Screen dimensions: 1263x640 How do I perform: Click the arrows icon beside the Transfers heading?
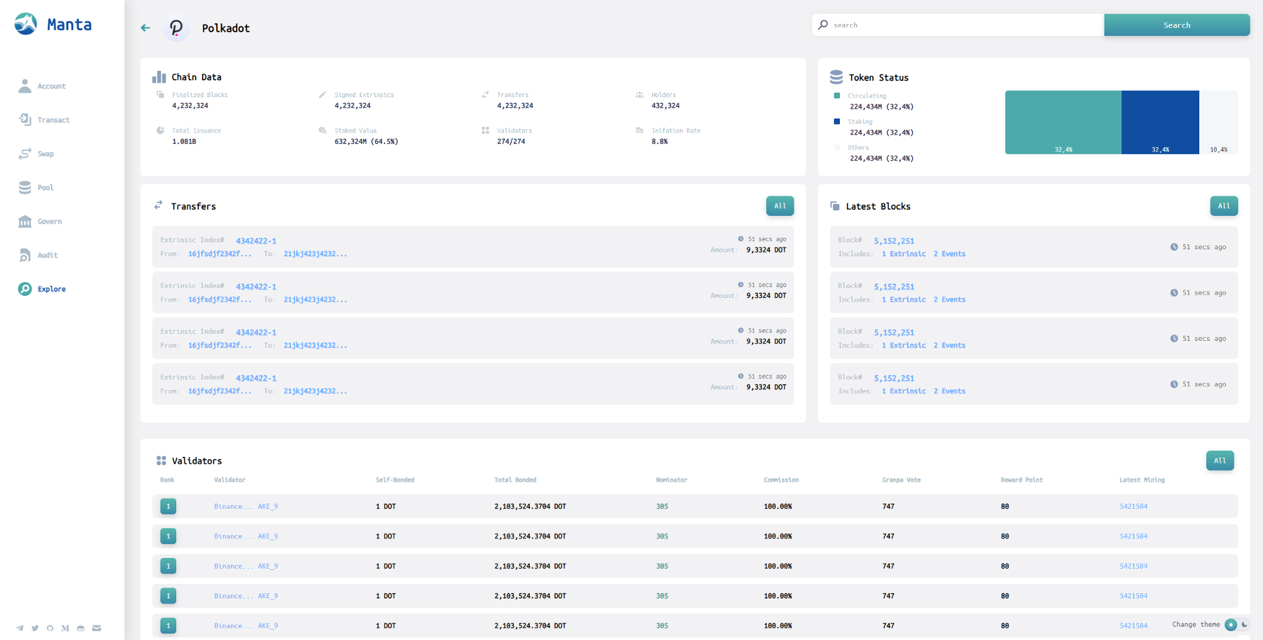(x=159, y=205)
